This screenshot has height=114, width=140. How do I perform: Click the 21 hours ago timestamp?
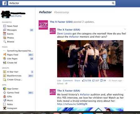[115, 80]
